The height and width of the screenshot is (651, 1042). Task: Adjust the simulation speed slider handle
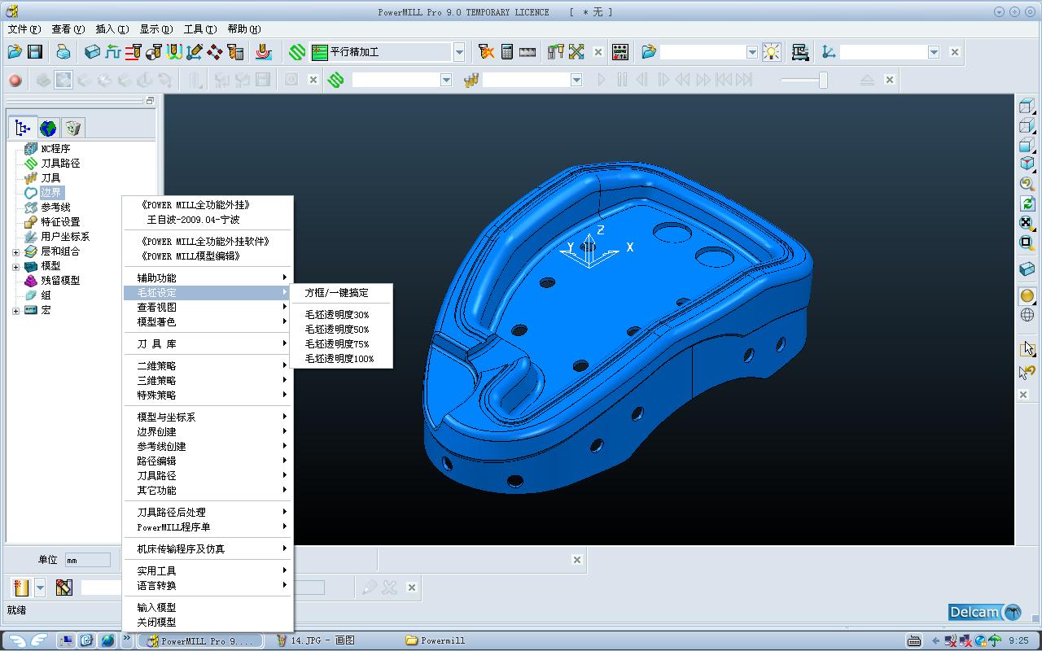tap(823, 80)
